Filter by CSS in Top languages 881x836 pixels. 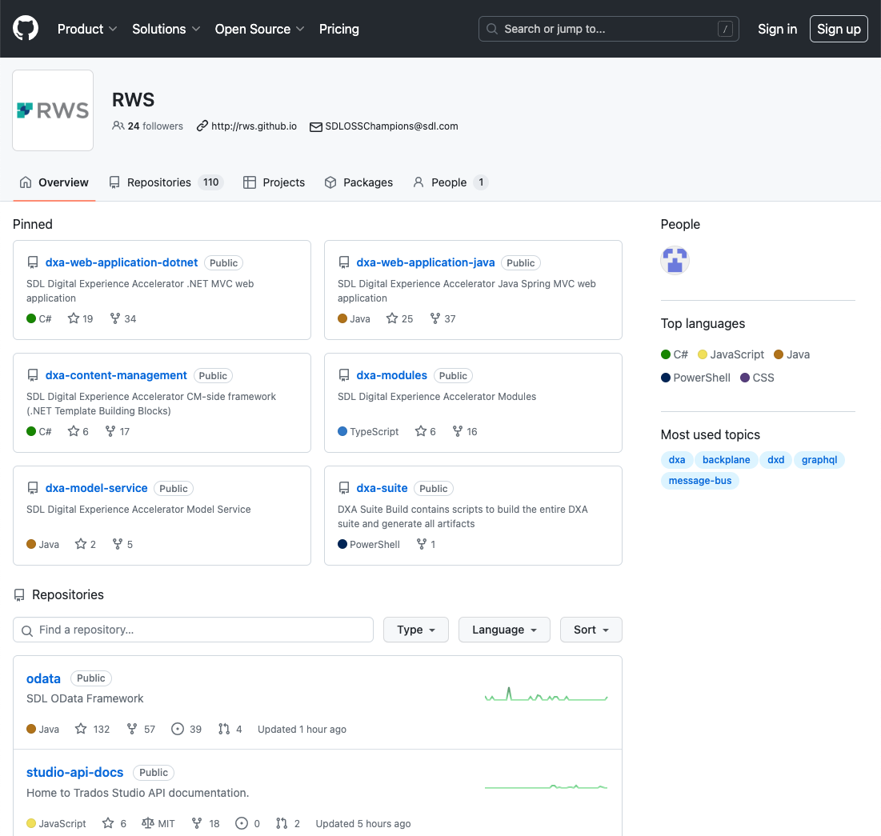coord(757,378)
